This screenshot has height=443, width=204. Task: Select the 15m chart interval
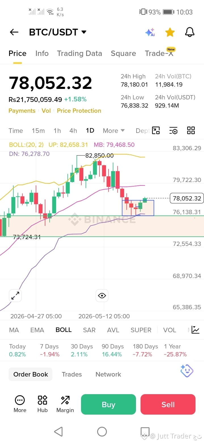click(x=38, y=131)
